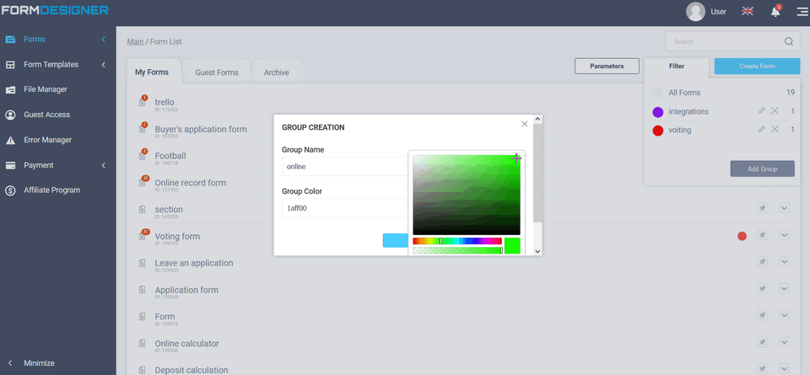
Task: Adjust the green opacity slider
Action: [457, 250]
